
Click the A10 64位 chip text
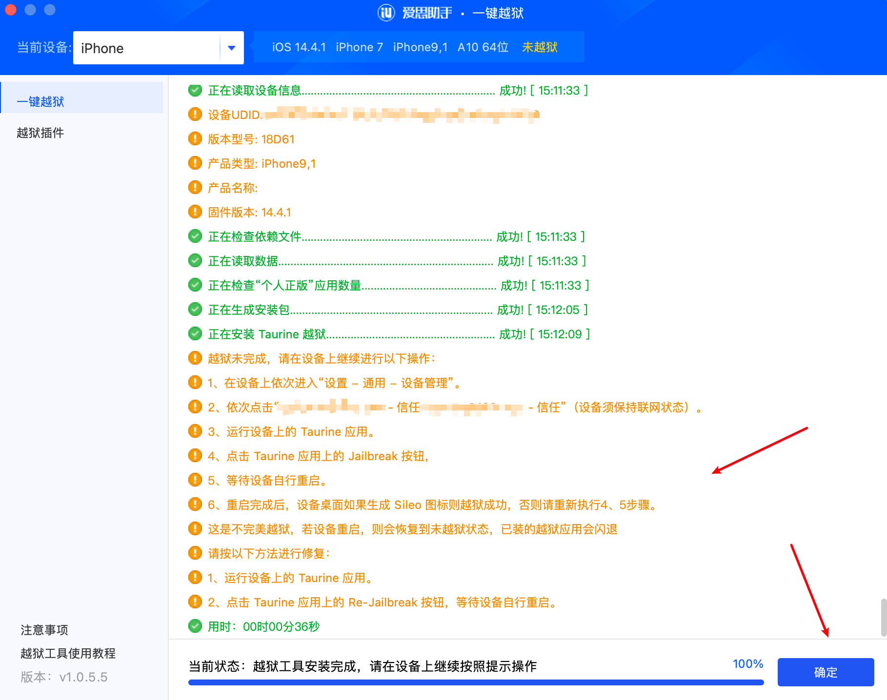pyautogui.click(x=483, y=47)
